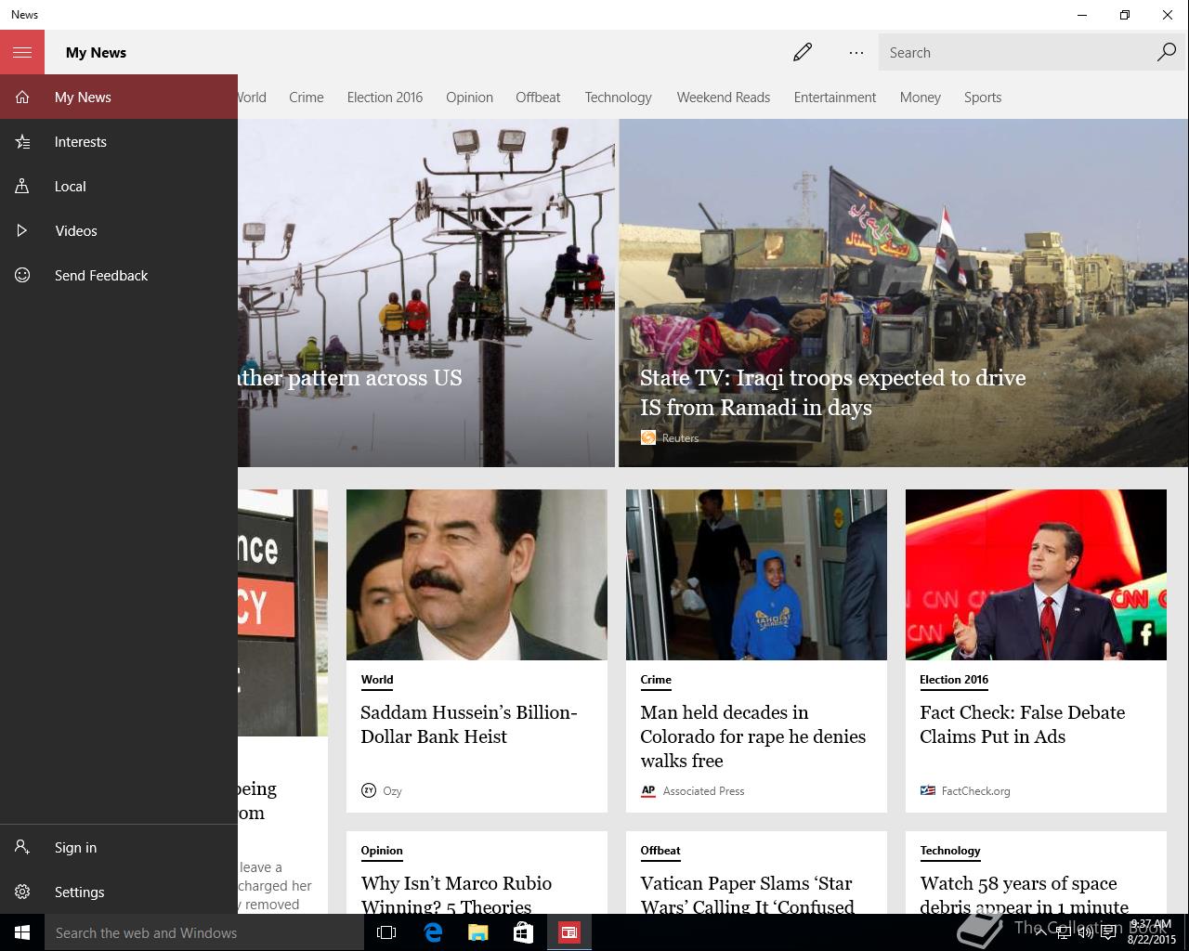Viewport: 1189px width, 951px height.
Task: Click the Send Feedback smiley icon
Action: point(22,275)
